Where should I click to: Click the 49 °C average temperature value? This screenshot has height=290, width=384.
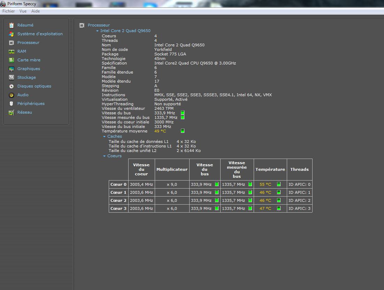click(160, 131)
